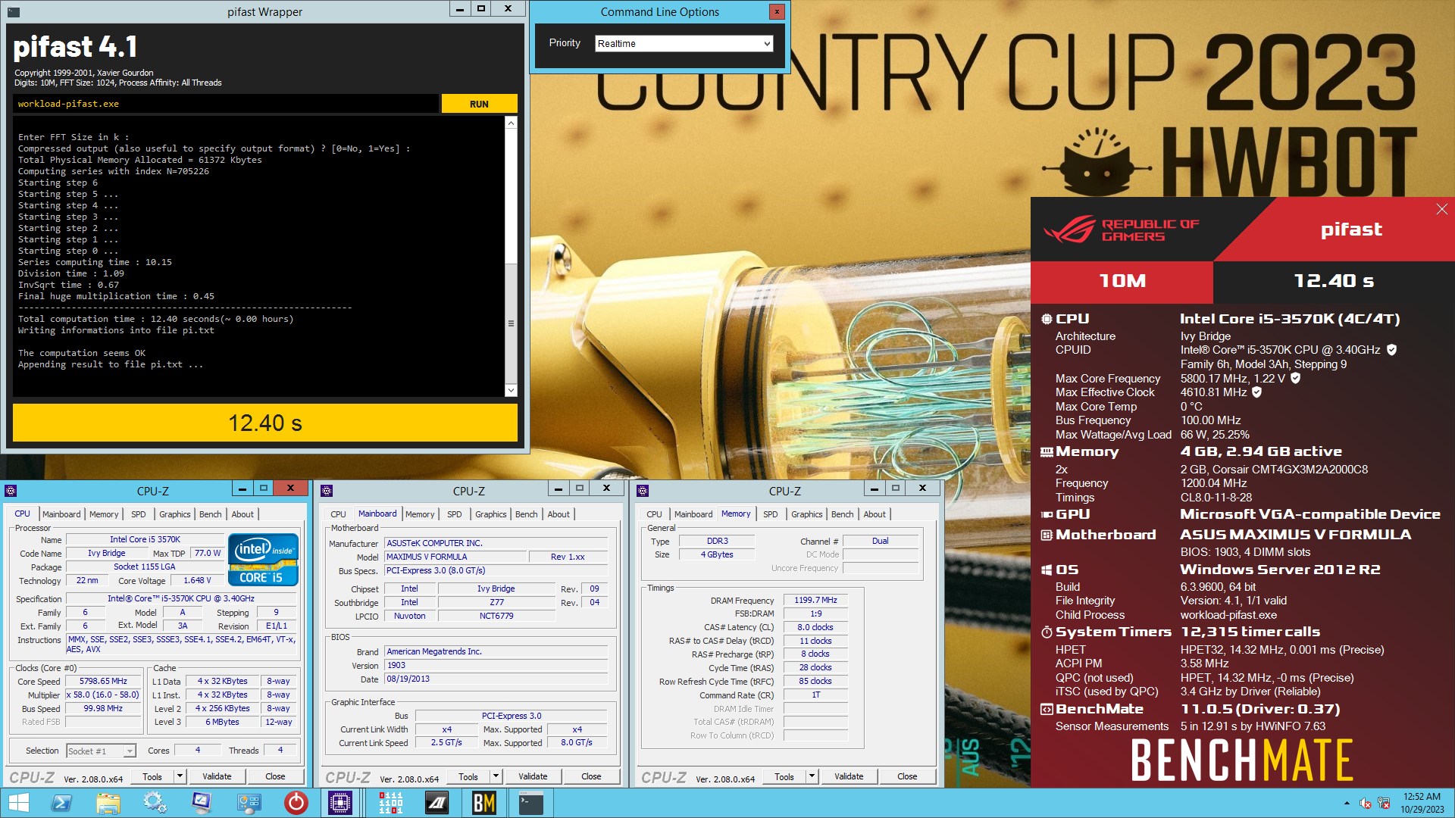This screenshot has height=818, width=1455.
Task: Click the Multiplier x 58.0 value
Action: coord(103,695)
